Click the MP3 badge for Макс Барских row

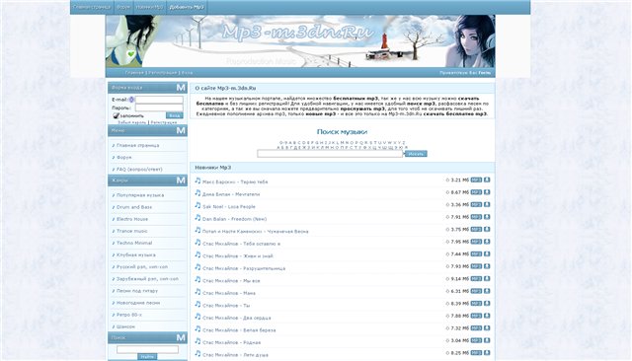tap(476, 180)
